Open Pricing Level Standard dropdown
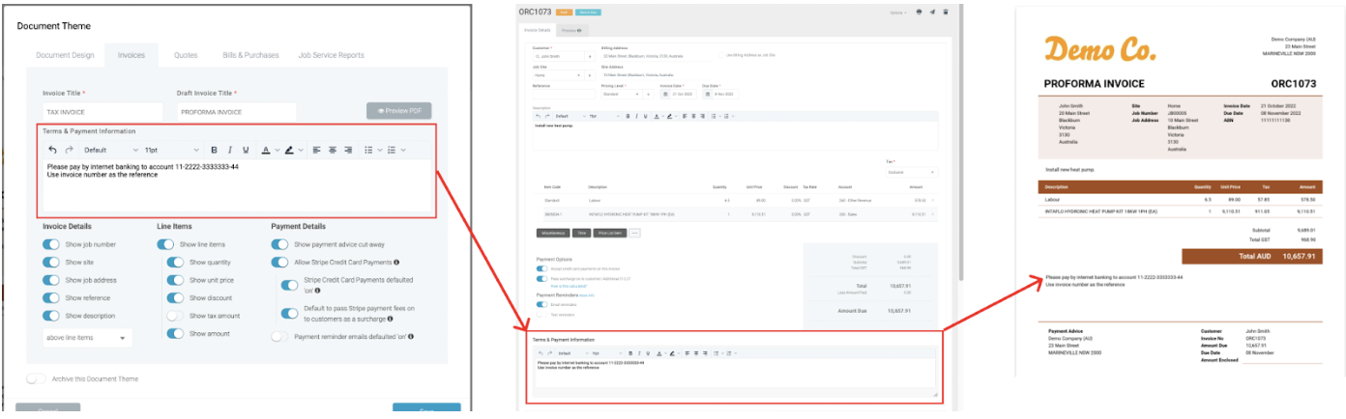The height and width of the screenshot is (419, 1346). 621,94
